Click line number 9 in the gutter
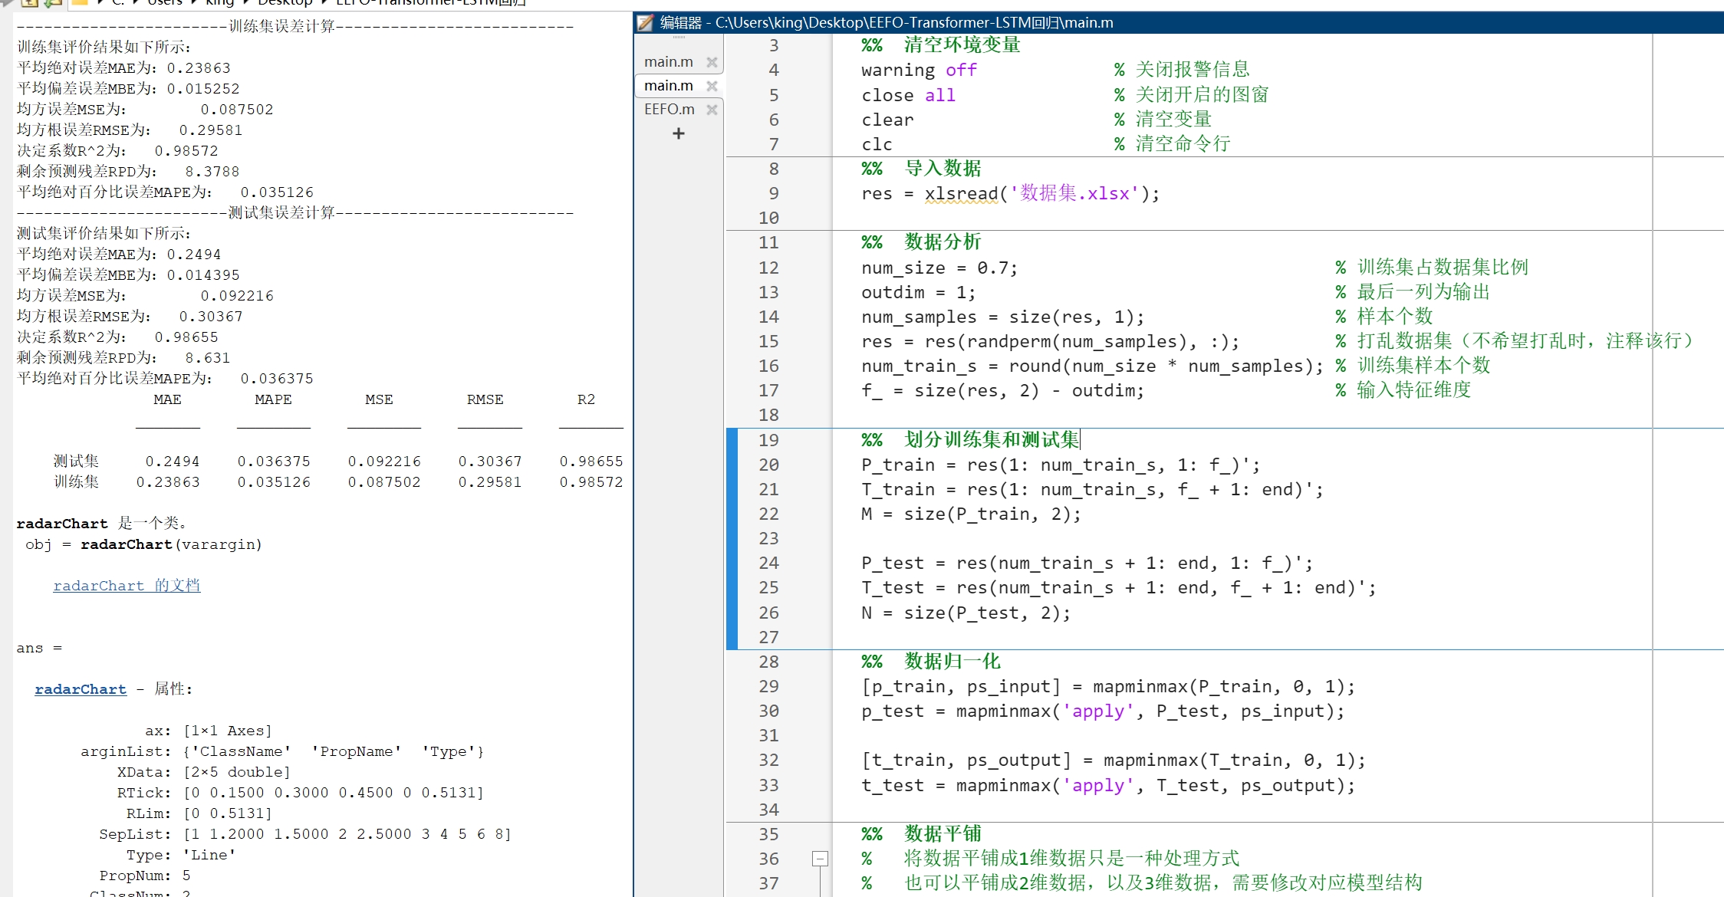The image size is (1724, 897). click(773, 193)
